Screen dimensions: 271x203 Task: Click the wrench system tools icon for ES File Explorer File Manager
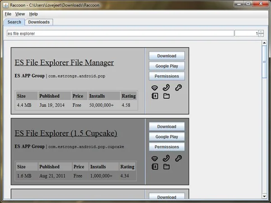[178, 88]
